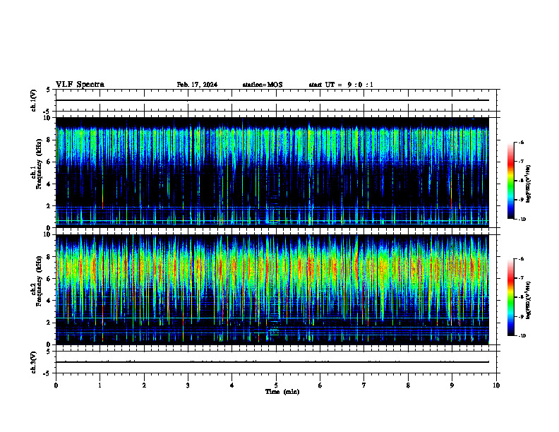Click the ch.2 spectrogram color scale bar
Screen dimensions: 559x432
[510, 297]
